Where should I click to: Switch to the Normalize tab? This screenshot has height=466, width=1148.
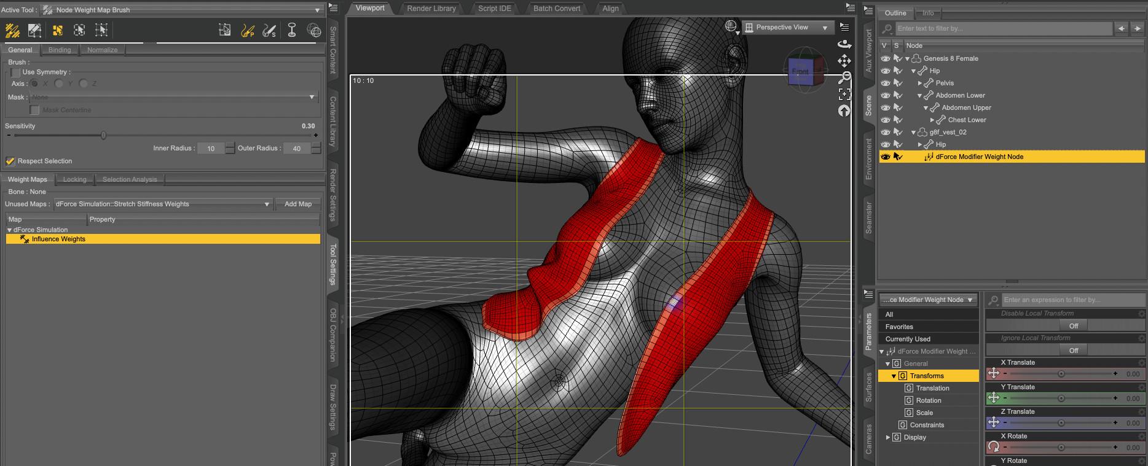[103, 50]
